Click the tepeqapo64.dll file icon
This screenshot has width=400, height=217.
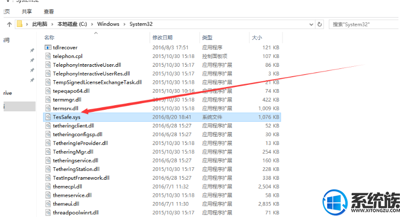tap(48, 91)
